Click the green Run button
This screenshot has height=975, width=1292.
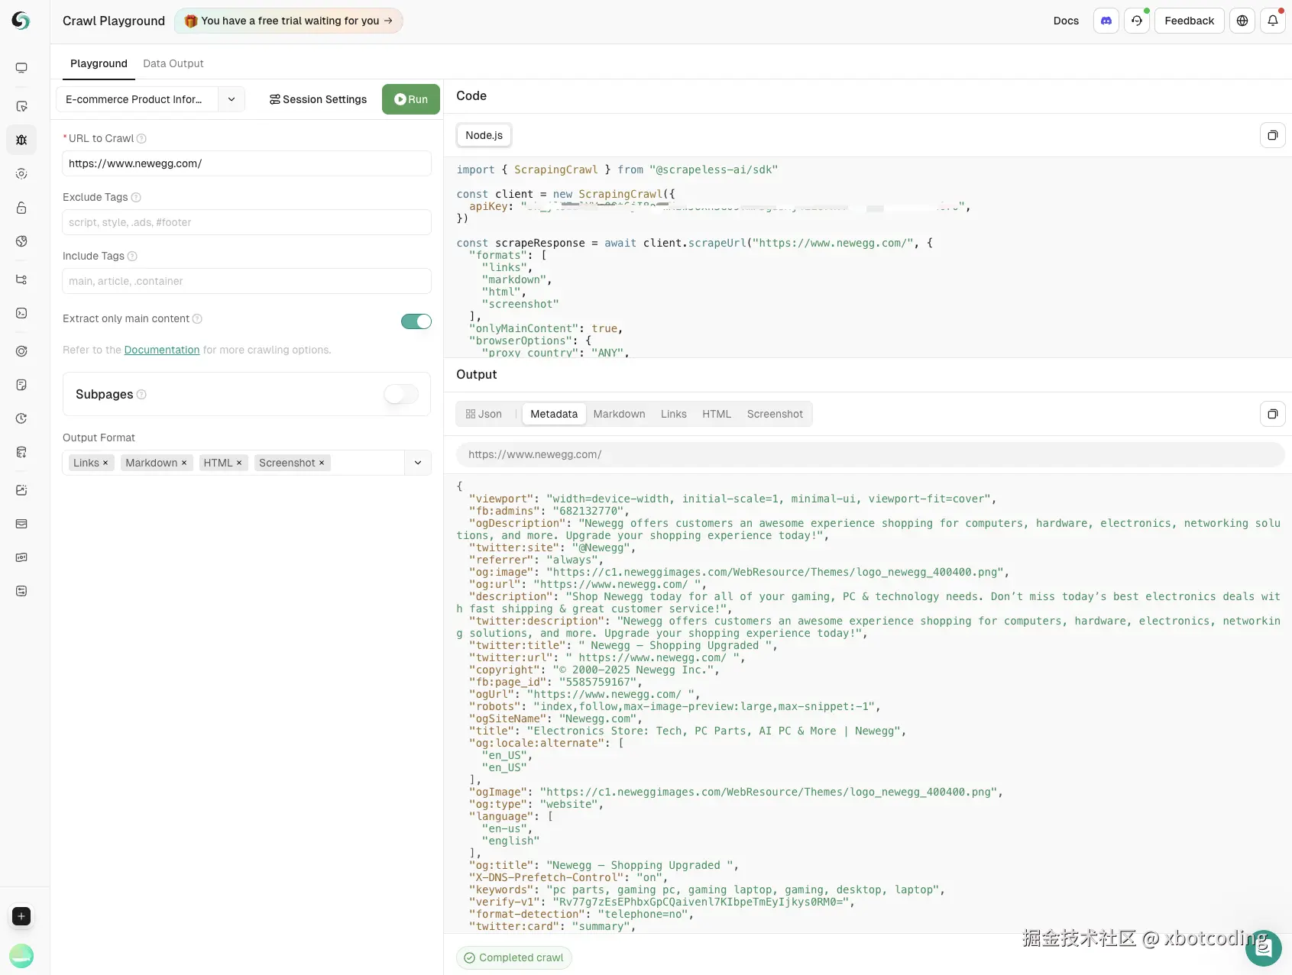click(411, 99)
